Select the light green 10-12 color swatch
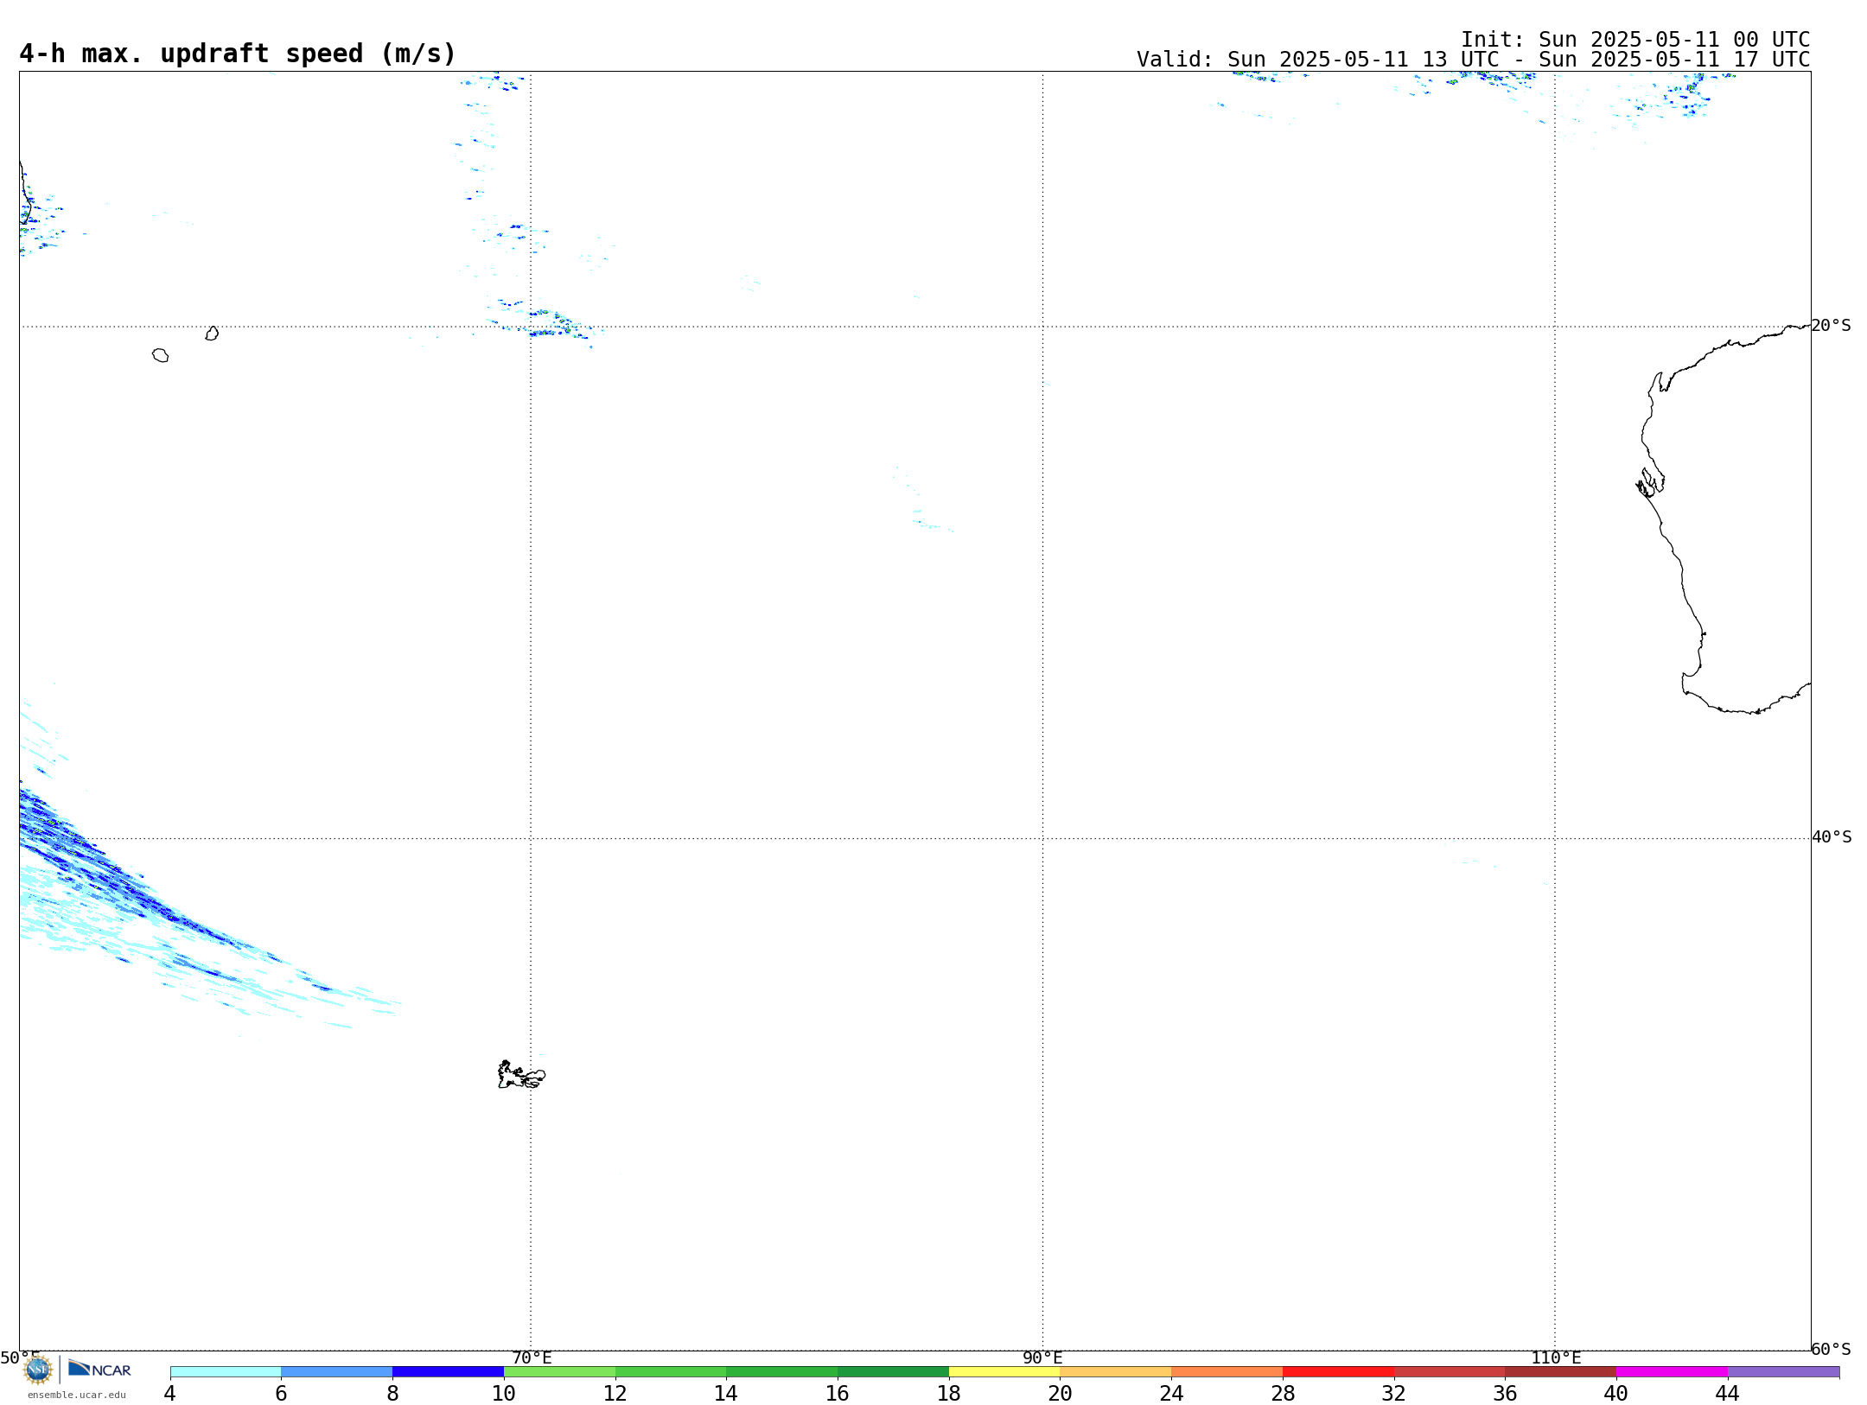The width and height of the screenshot is (1867, 1405). click(559, 1371)
